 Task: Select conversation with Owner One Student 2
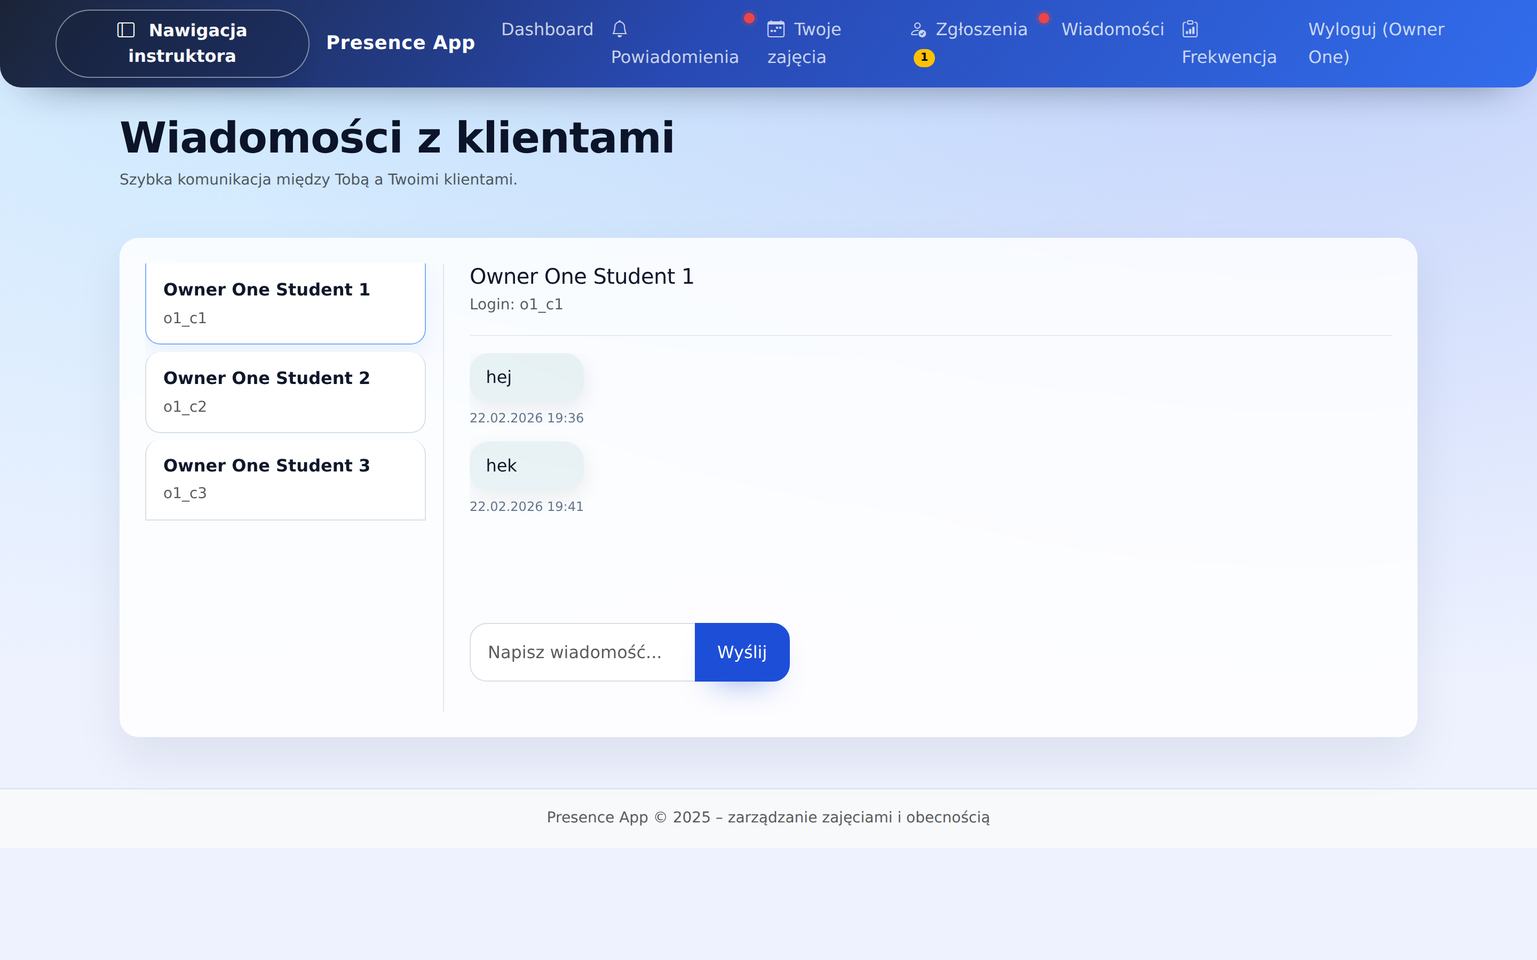285,393
